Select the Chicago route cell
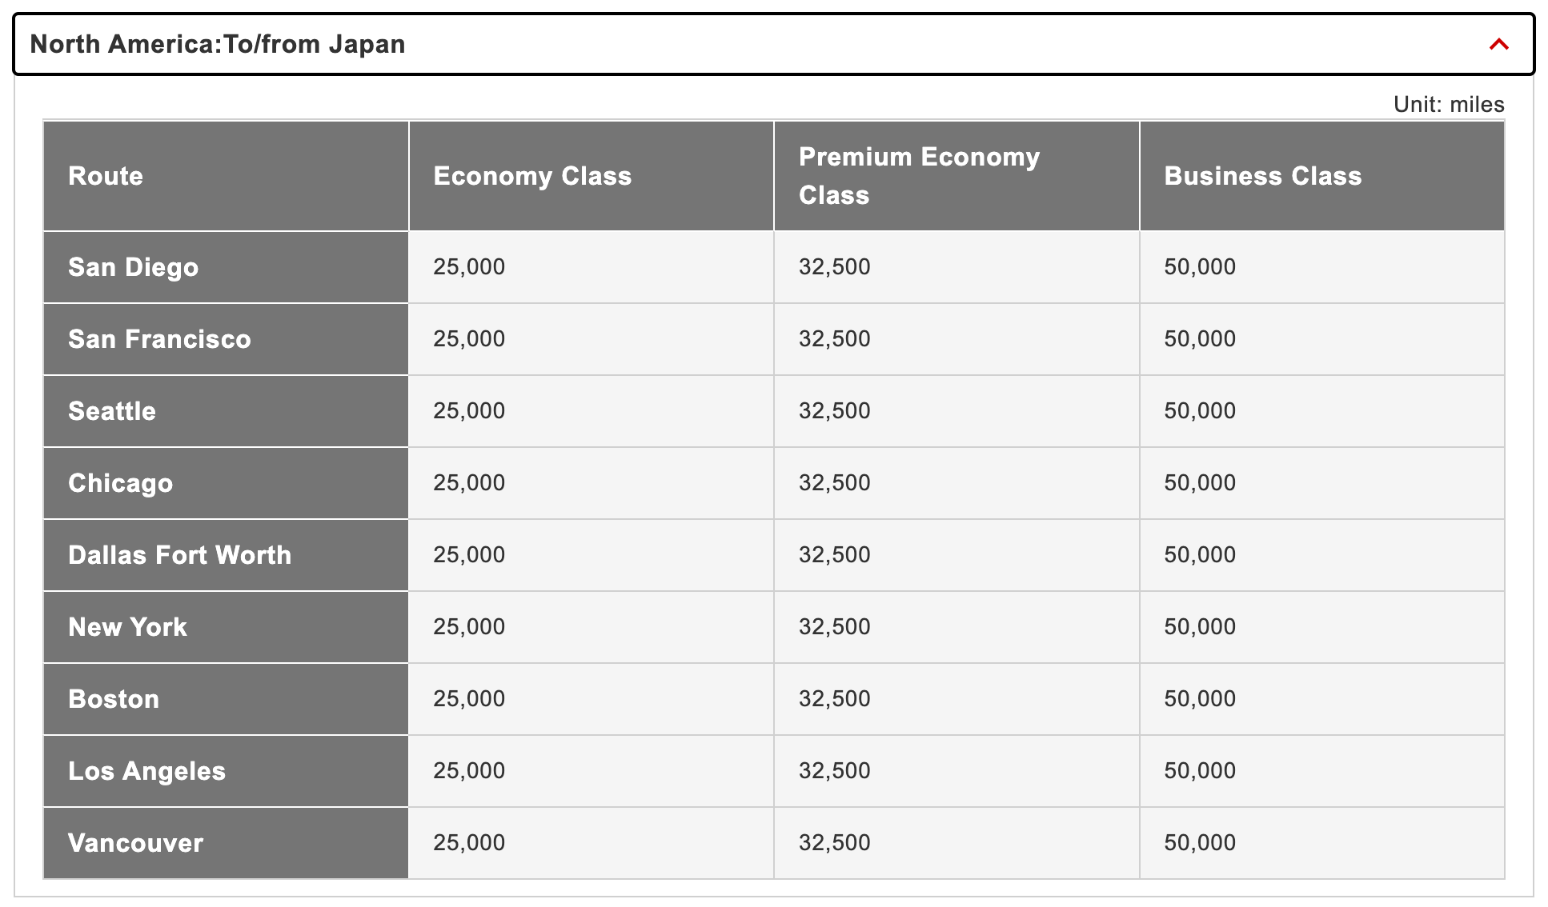Image resolution: width=1548 pixels, height=907 pixels. (x=119, y=483)
